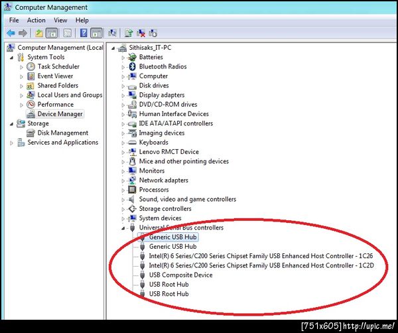This screenshot has height=333, width=398.
Task: Open the File menu
Action: click(x=14, y=20)
